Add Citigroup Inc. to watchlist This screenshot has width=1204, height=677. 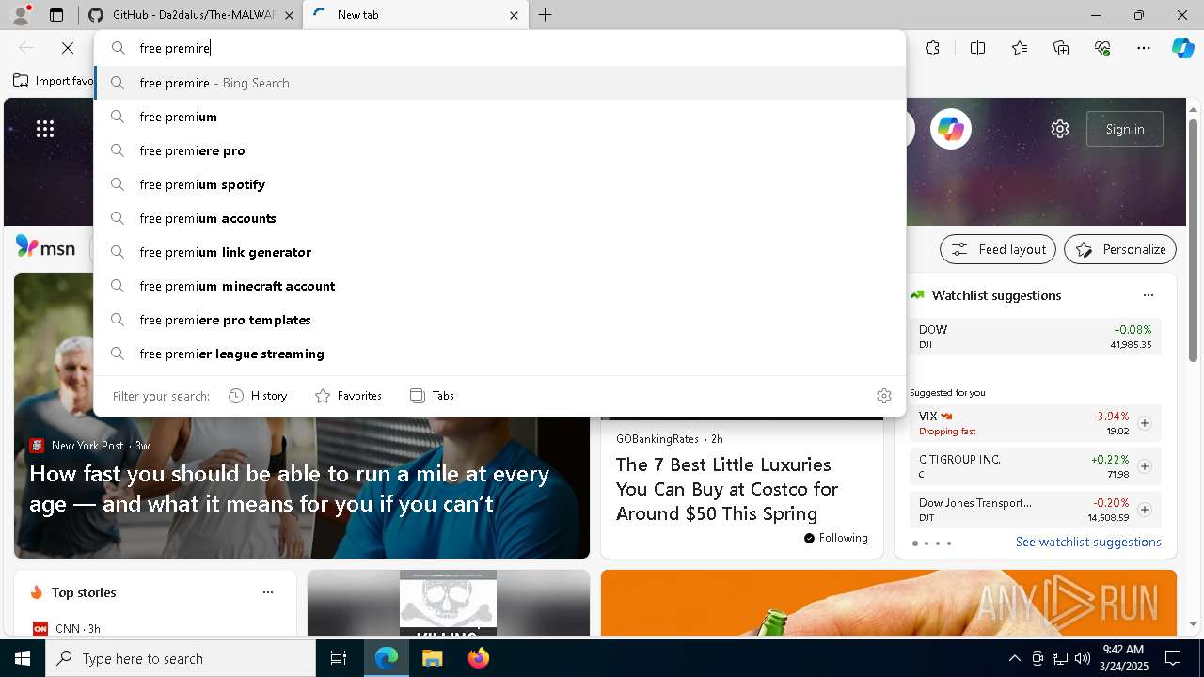[1144, 466]
